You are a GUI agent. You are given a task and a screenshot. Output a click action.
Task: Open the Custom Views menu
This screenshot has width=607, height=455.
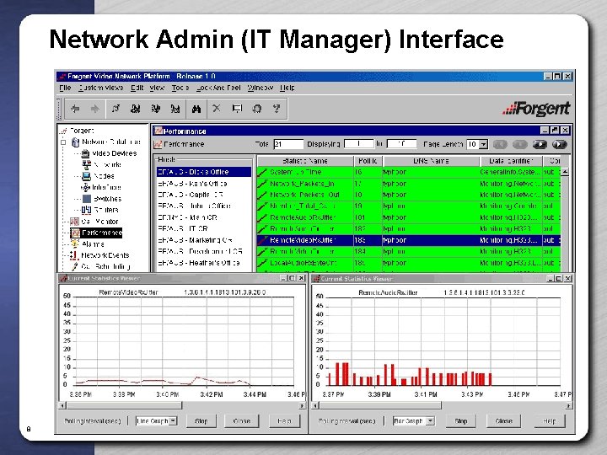point(100,88)
